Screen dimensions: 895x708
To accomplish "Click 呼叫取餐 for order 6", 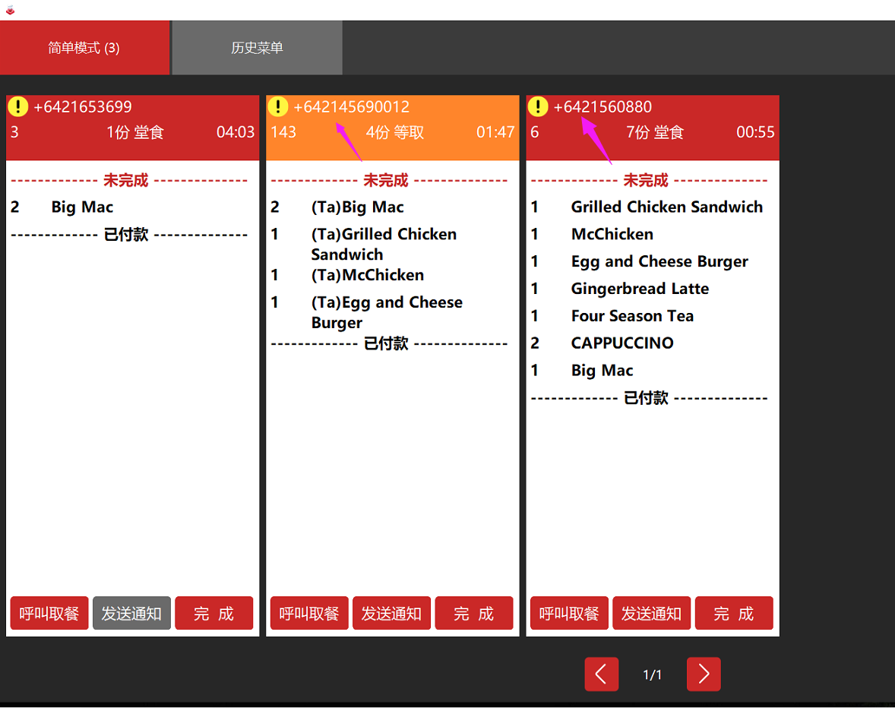I will (569, 613).
